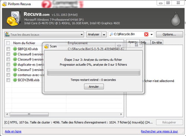This screenshot has width=186, height=136.
Task: Check the box for Classeur7 file
Action: click(x=8, y=70)
